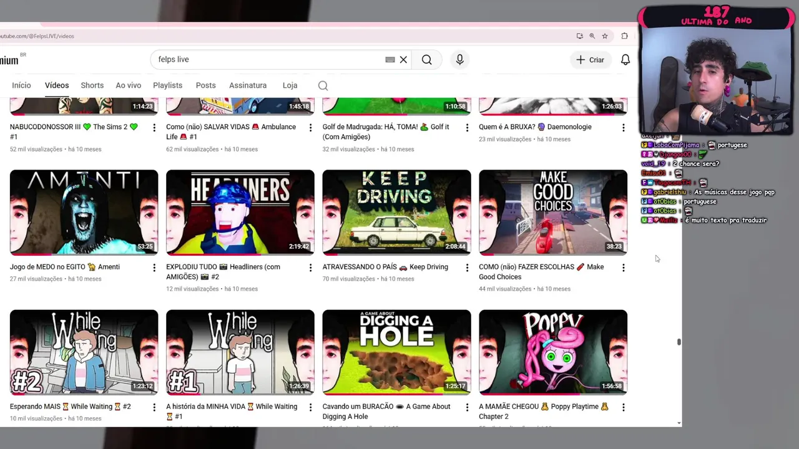Clear the 'felps live' search text

(x=403, y=60)
